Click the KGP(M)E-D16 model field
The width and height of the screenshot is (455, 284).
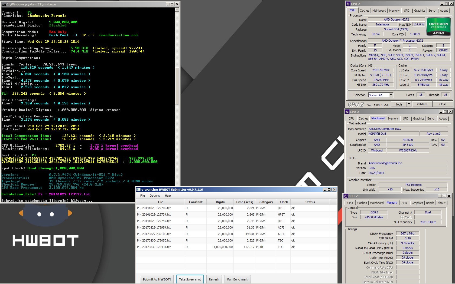click(x=393, y=134)
